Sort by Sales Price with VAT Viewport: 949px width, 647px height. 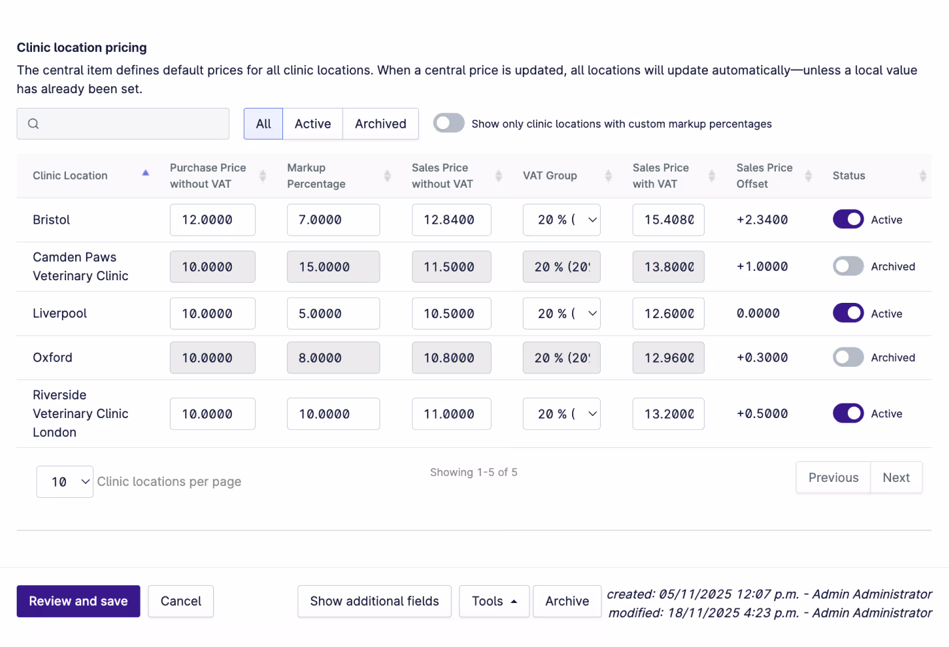pyautogui.click(x=712, y=175)
